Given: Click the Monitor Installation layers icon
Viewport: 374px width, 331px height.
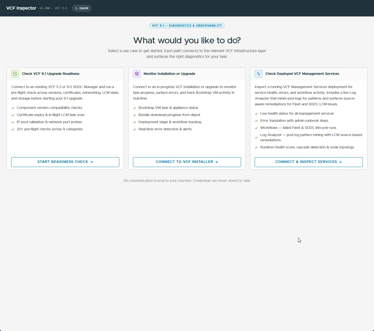Looking at the screenshot, I should click(x=137, y=74).
